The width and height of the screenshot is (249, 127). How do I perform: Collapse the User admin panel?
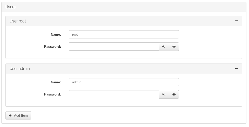coord(236,69)
